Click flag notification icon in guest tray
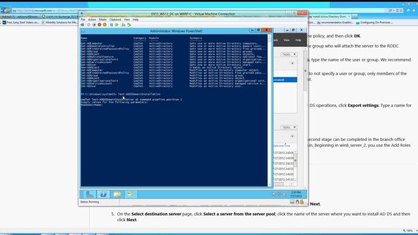This screenshot has height=235, width=418. [280, 195]
